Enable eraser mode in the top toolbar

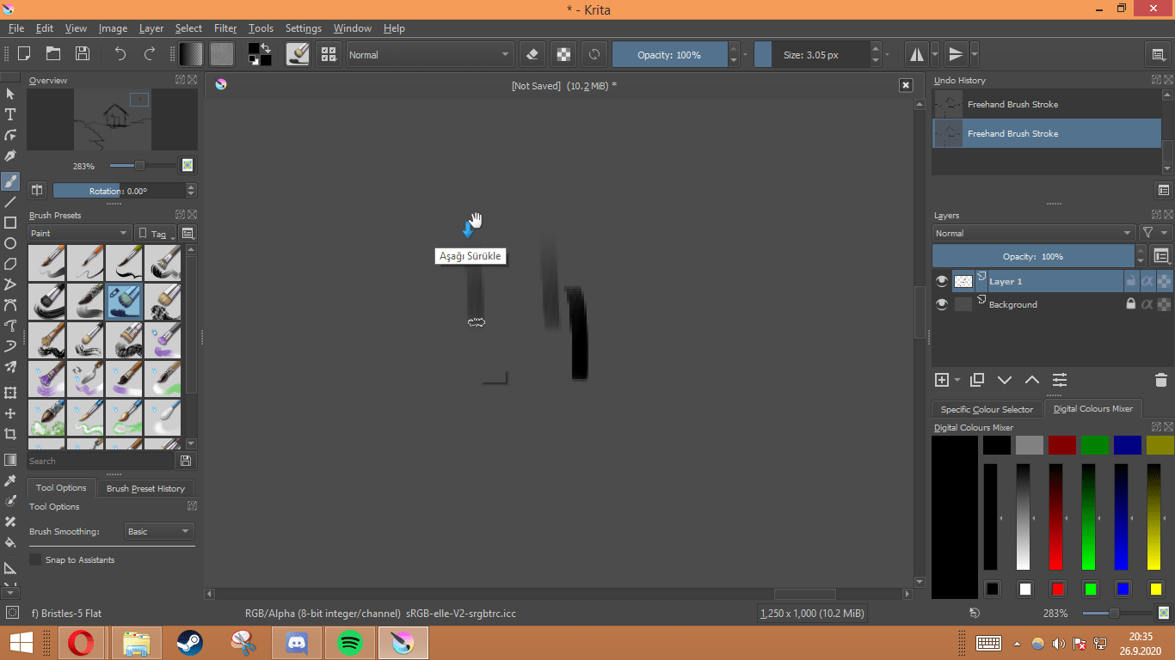532,53
